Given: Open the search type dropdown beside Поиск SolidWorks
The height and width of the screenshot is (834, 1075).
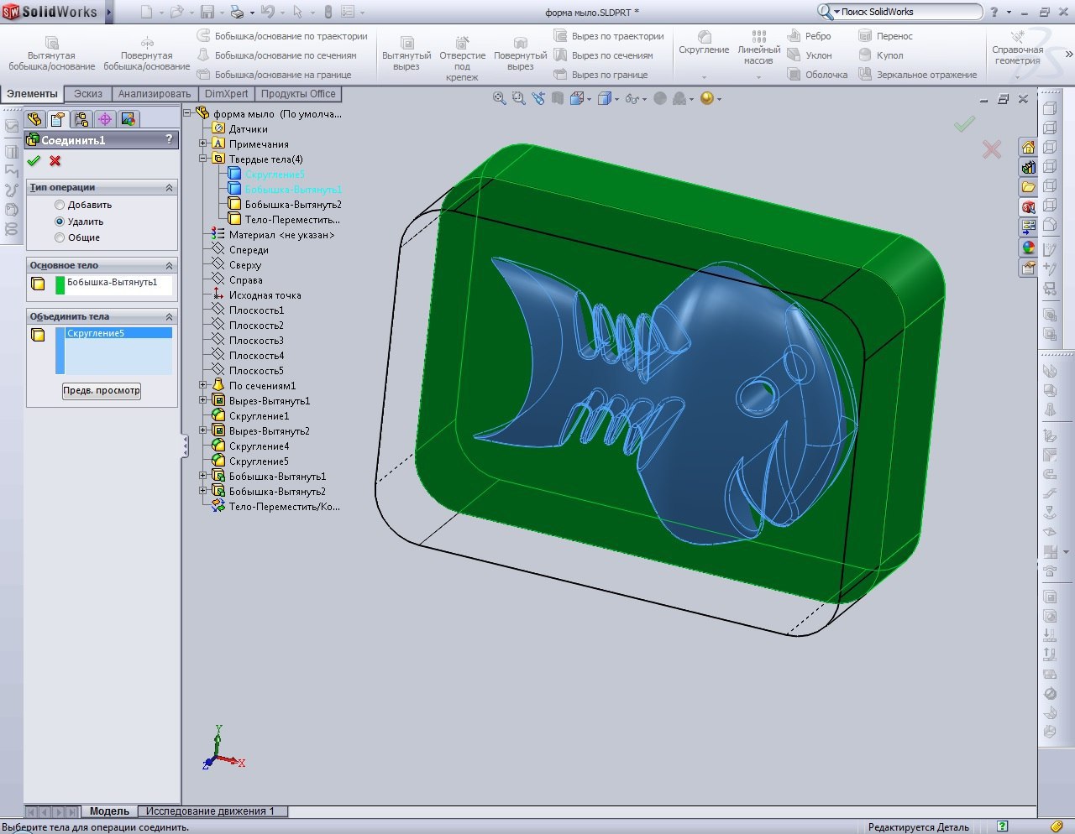Looking at the screenshot, I should coord(836,12).
